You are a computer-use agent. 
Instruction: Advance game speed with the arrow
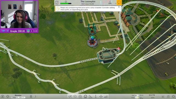tap(35, 97)
